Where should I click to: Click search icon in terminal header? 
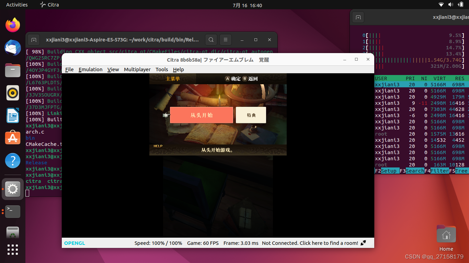click(x=211, y=40)
